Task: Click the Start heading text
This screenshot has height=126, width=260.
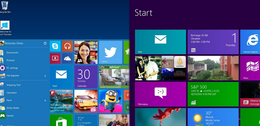Action: pos(143,13)
